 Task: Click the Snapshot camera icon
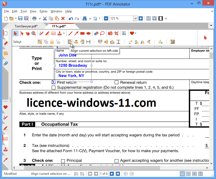(110, 33)
